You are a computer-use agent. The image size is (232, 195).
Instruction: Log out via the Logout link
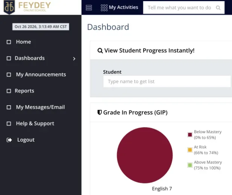pos(26,140)
